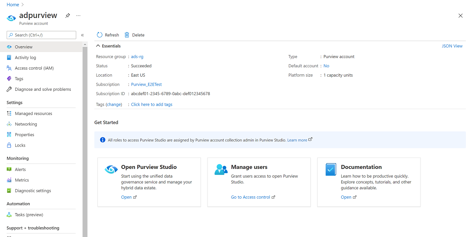Open the Purview_E2ETest subscription link
The height and width of the screenshot is (237, 469).
tap(146, 84)
